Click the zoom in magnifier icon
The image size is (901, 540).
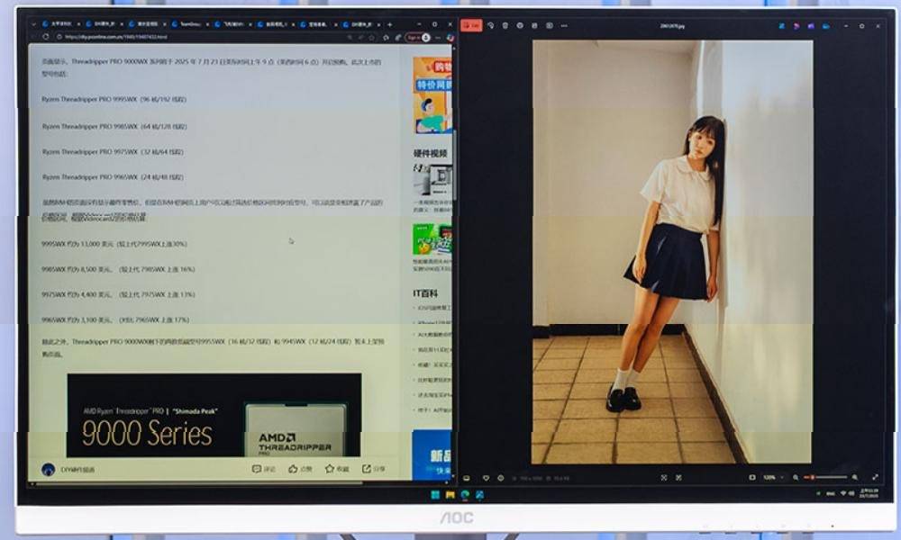pos(855,477)
